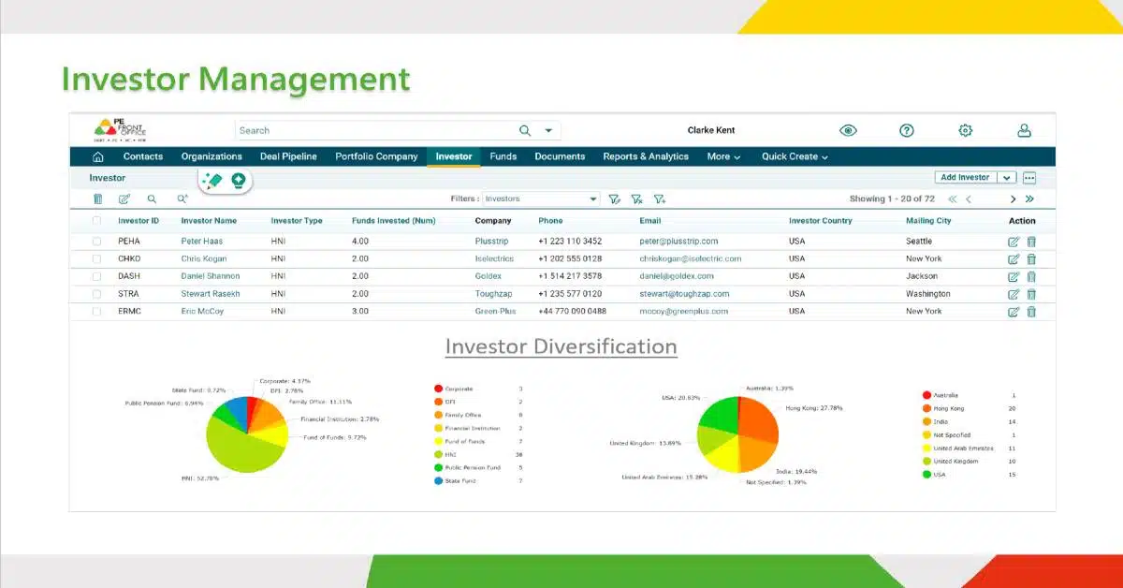
Task: Check the PEHA row checkbox
Action: pos(96,242)
